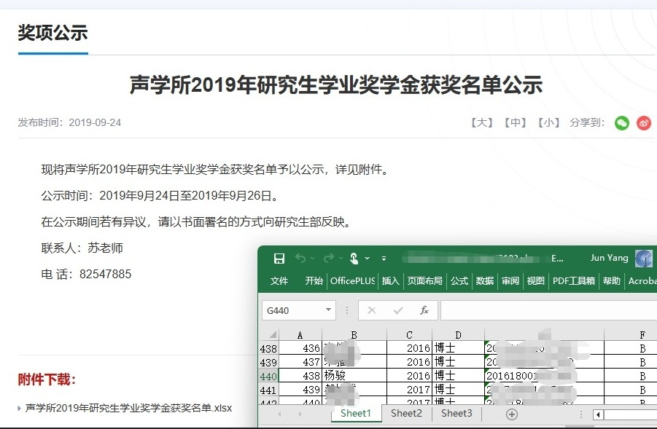Add a new sheet with plus icon
Image resolution: width=657 pixels, height=429 pixels.
tap(512, 414)
